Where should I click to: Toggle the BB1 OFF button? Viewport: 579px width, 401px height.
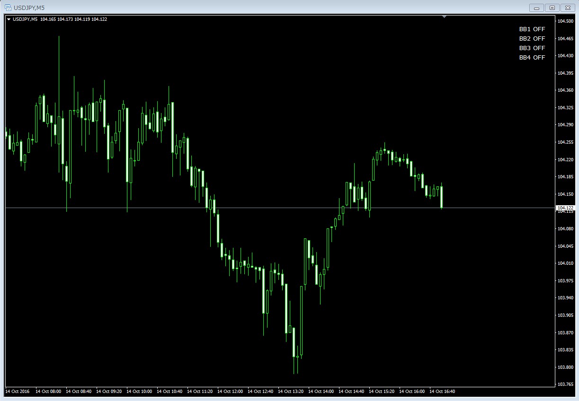coord(532,29)
